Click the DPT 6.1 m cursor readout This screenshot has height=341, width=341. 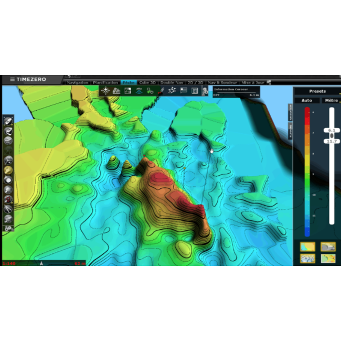click(x=236, y=95)
